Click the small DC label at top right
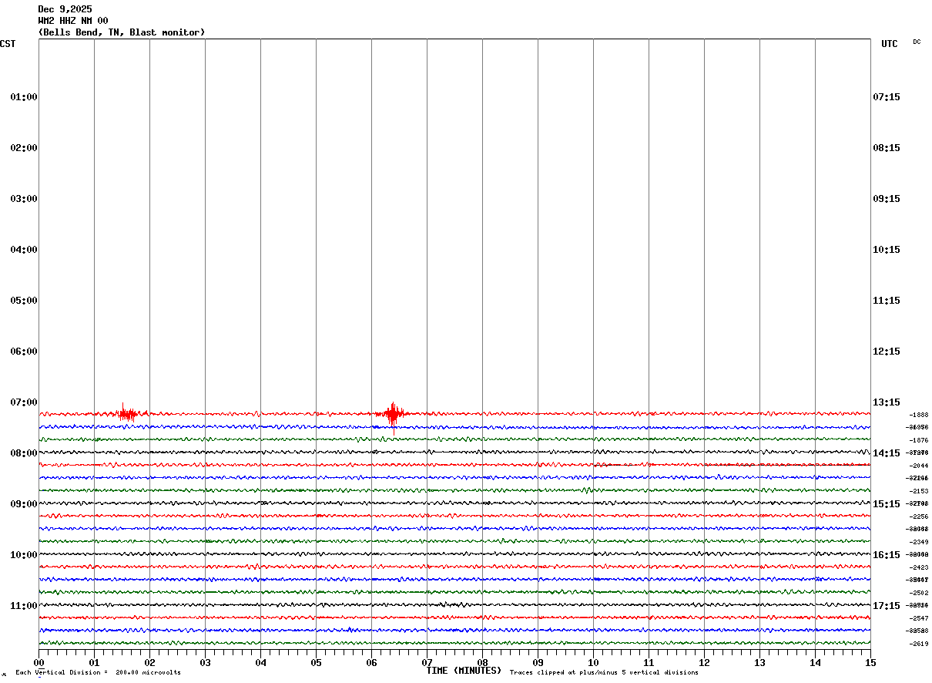This screenshot has width=932, height=683. [917, 42]
